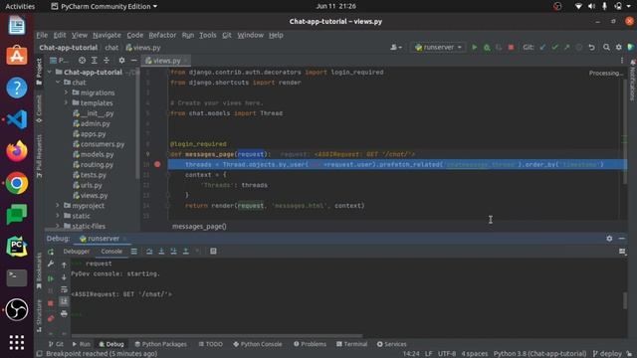Image resolution: width=637 pixels, height=358 pixels.
Task: Step out icon in debugger toolbar
Action: click(186, 252)
